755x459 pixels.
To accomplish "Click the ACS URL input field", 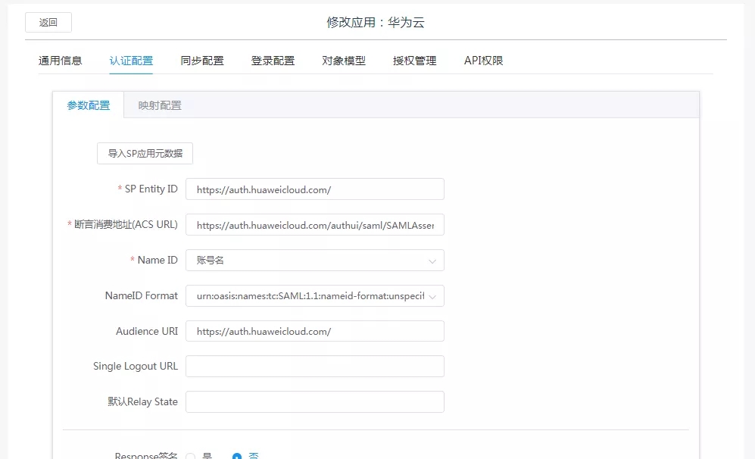I will pyautogui.click(x=315, y=225).
